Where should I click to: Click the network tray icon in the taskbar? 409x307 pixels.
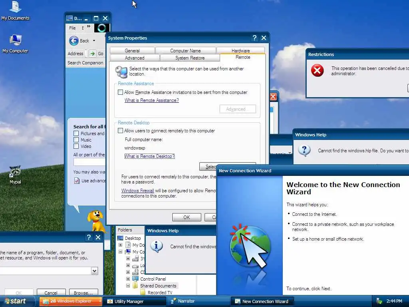pos(379,301)
